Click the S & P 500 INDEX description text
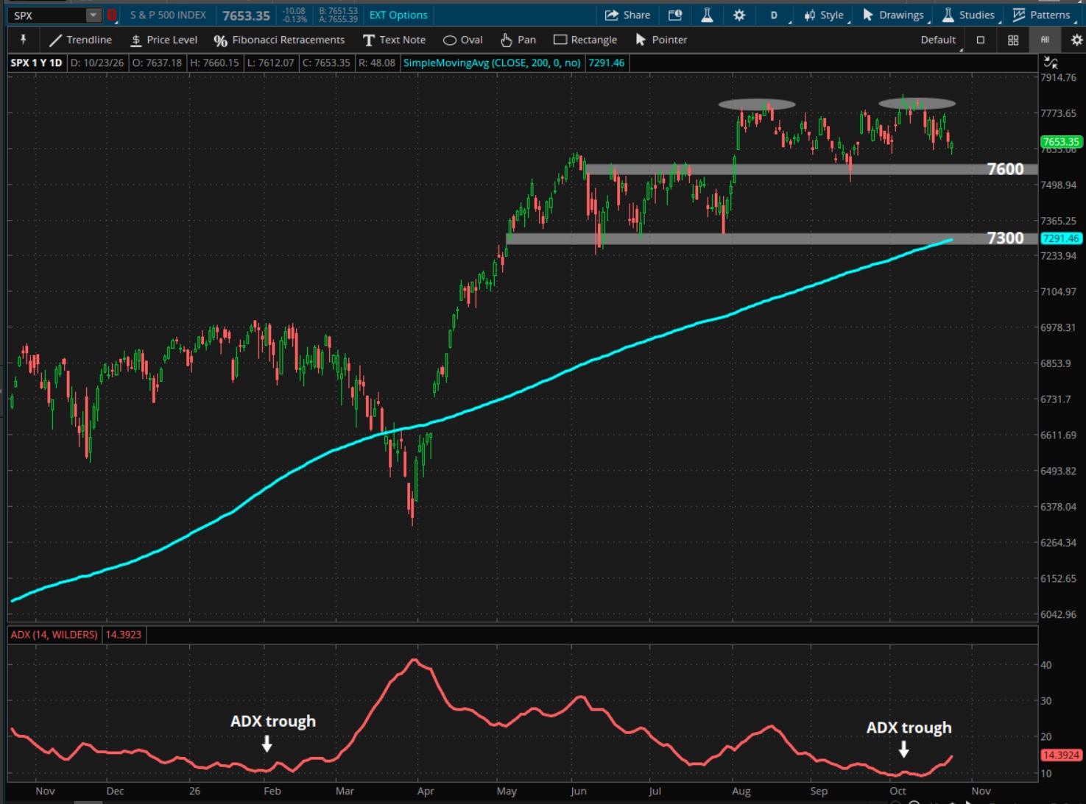Screen dimensions: 1086x804 coord(168,15)
